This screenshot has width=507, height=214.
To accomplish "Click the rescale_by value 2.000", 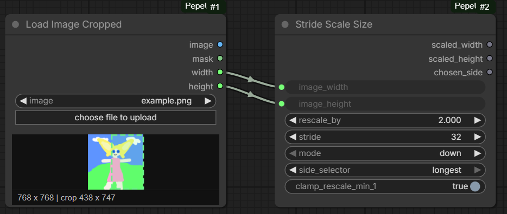I will [449, 120].
